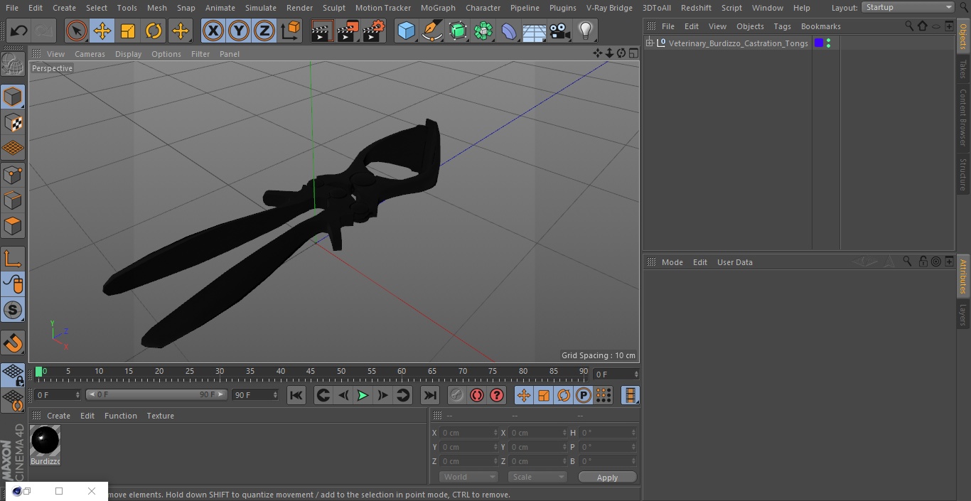Screen dimensions: 971x501
Task: Switch to Content Browser tab
Action: coord(963,117)
